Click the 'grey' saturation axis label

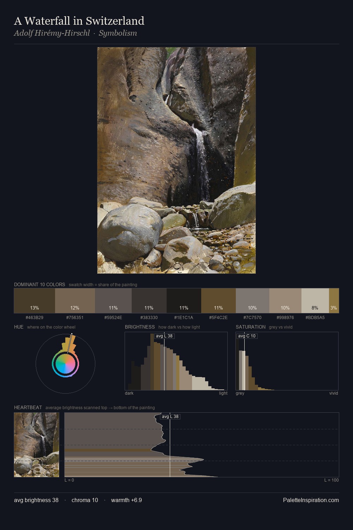pos(240,393)
